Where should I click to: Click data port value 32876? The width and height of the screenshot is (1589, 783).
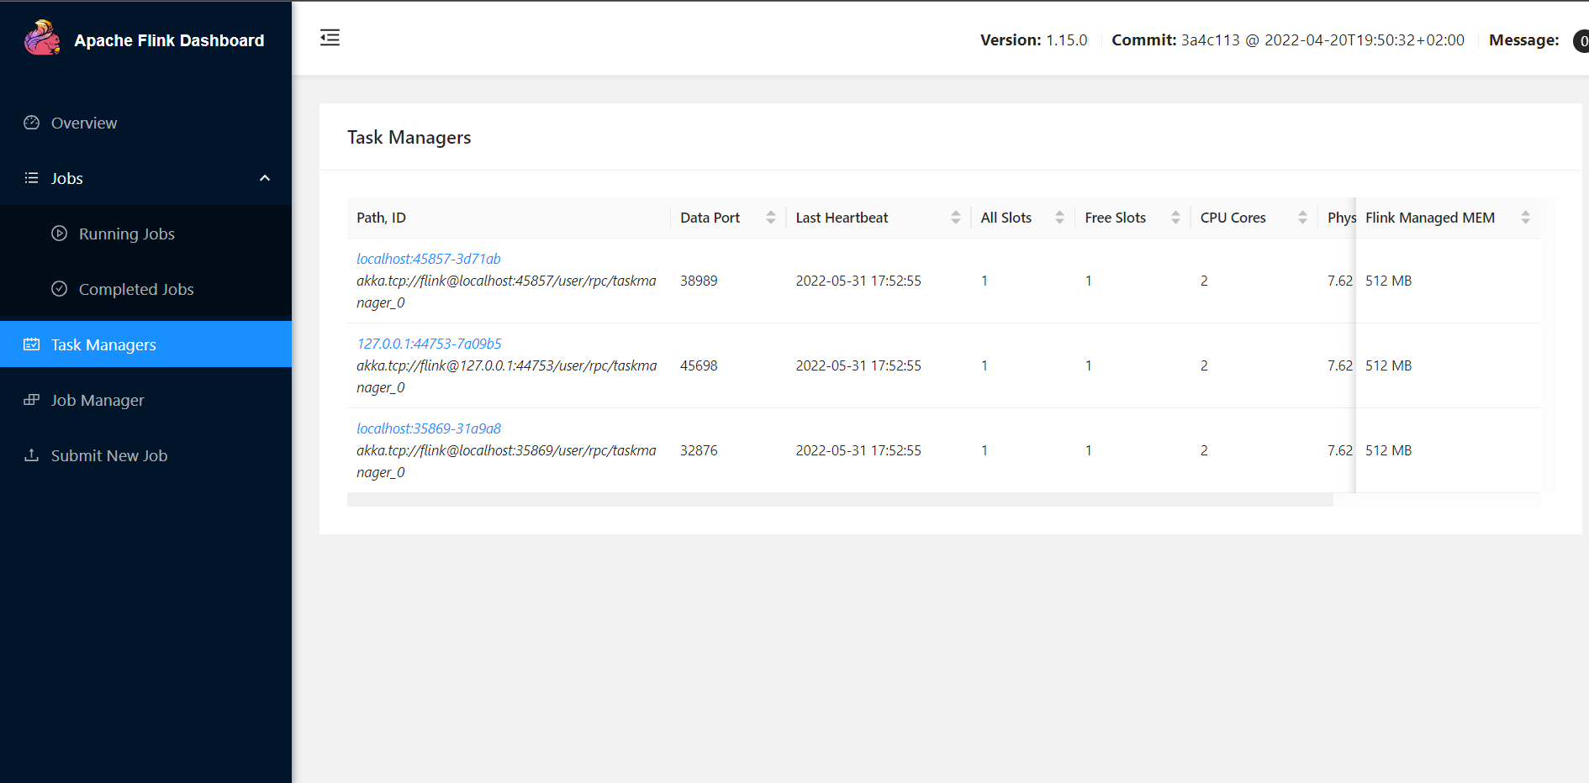tap(699, 450)
